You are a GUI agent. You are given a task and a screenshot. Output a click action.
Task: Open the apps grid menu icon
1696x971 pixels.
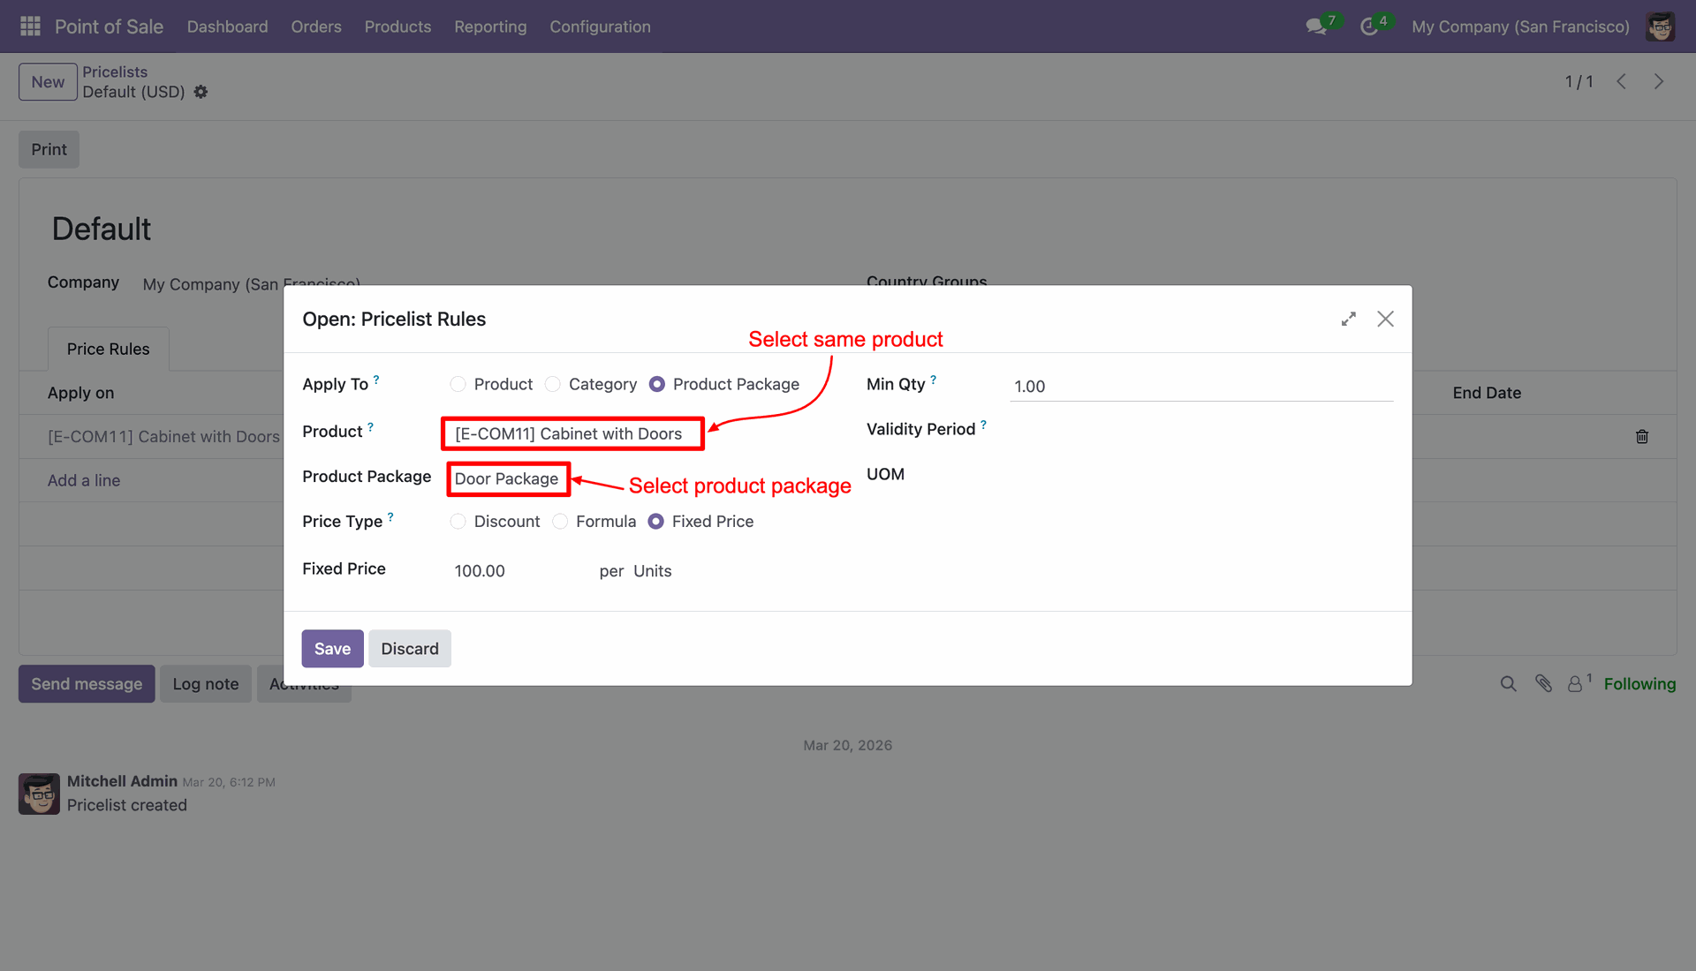pos(30,26)
